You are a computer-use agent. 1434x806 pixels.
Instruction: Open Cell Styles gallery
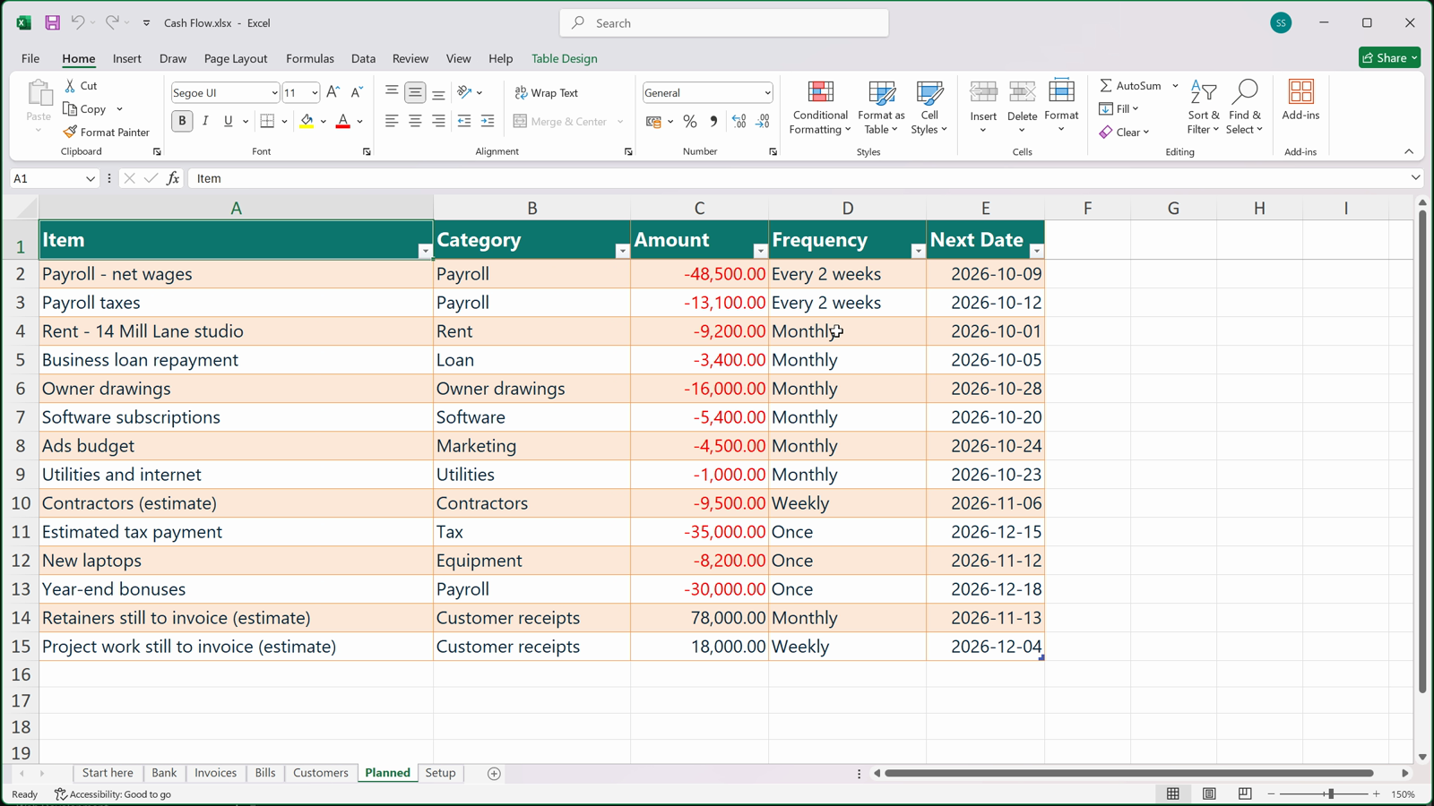(929, 107)
